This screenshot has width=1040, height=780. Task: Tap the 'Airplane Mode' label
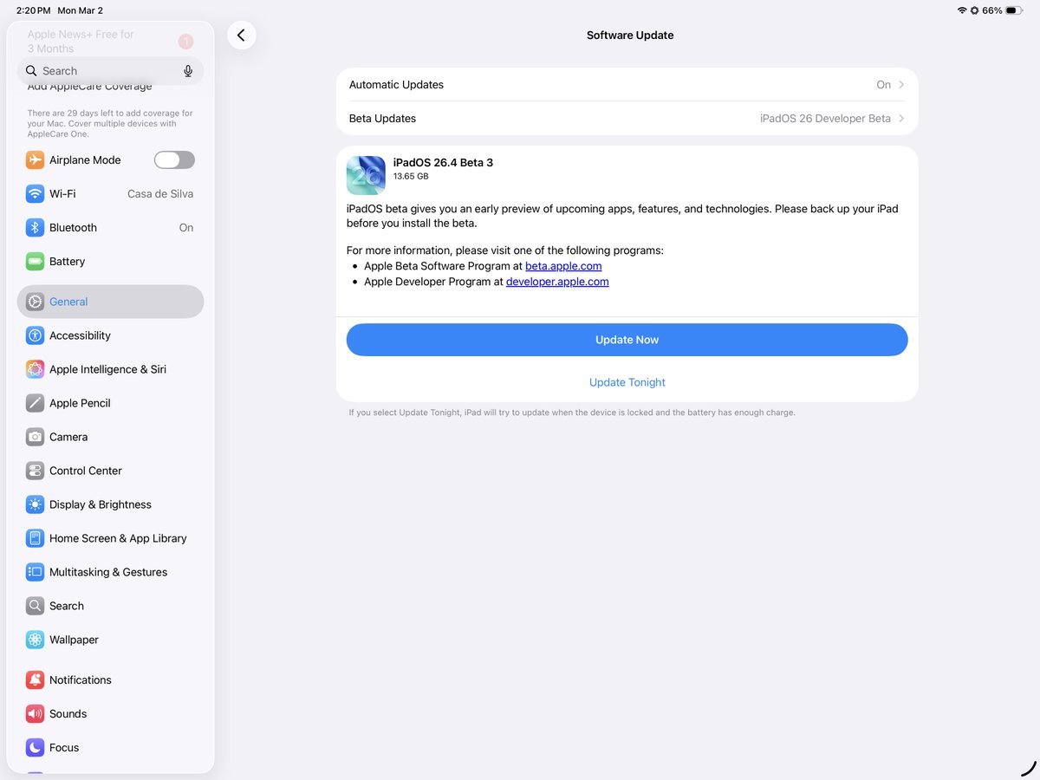click(85, 160)
